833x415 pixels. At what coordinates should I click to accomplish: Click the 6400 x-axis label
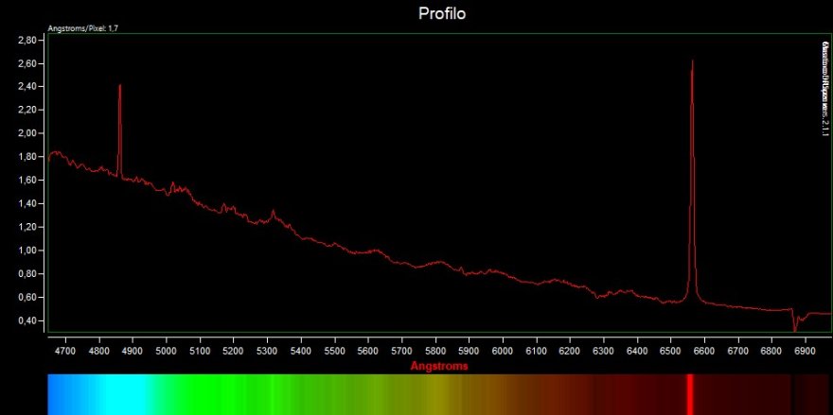pos(637,351)
